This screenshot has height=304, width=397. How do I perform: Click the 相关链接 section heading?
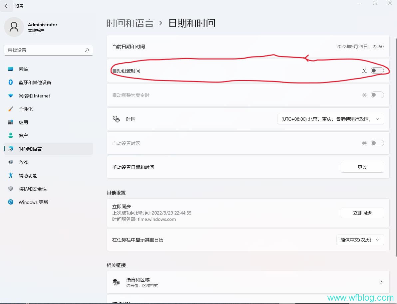coord(116,265)
